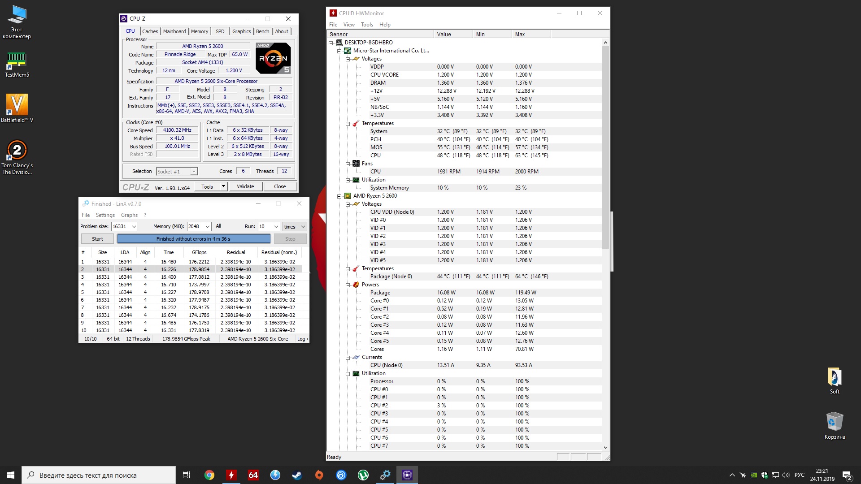Click the uTorrent icon in taskbar
The height and width of the screenshot is (484, 861).
tap(363, 475)
